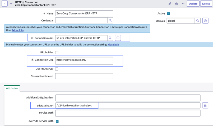Viewport: 213px width, 126px height.
Task: Show Connection alias record info icon
Action: [118, 38]
